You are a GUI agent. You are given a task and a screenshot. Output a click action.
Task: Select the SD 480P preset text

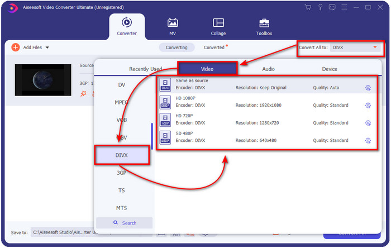coord(184,133)
